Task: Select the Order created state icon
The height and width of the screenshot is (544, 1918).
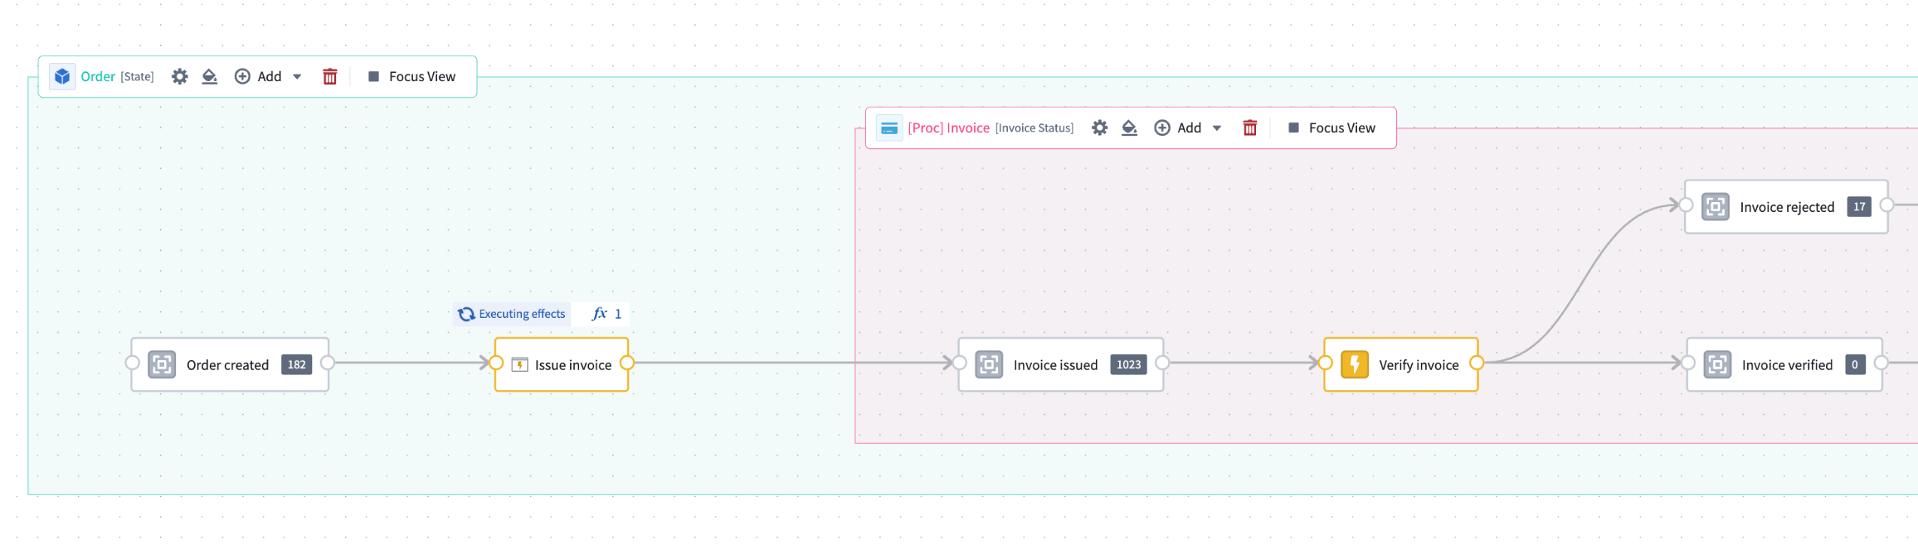Action: pyautogui.click(x=162, y=364)
